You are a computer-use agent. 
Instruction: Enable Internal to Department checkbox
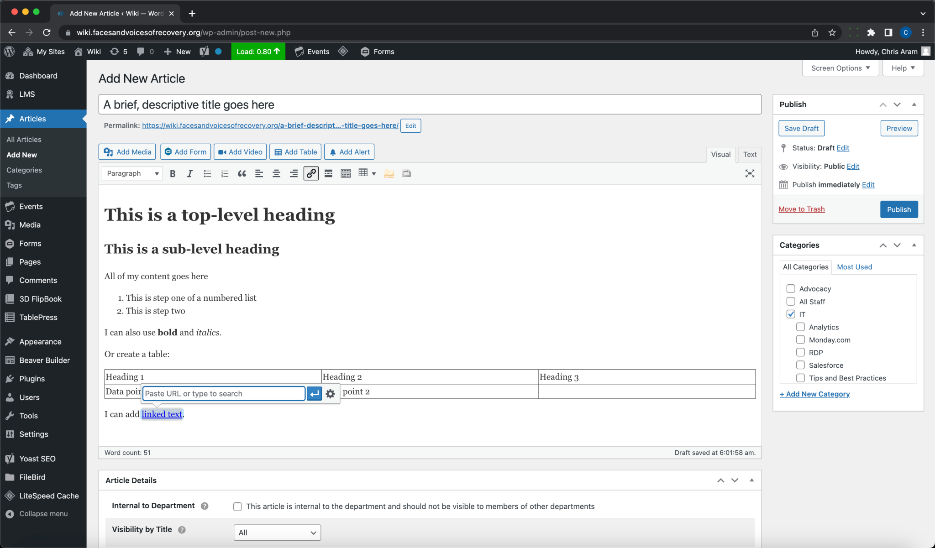coord(237,506)
